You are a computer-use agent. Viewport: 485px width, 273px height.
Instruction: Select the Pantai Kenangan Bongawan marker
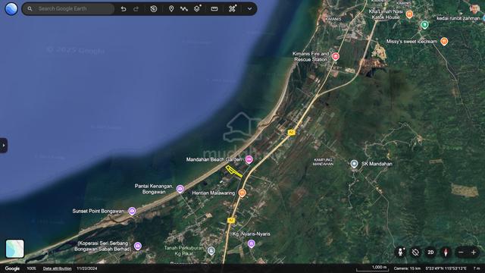pyautogui.click(x=180, y=189)
